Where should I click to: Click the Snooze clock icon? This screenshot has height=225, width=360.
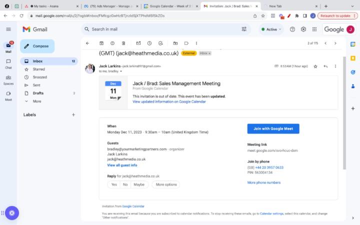tap(149, 43)
